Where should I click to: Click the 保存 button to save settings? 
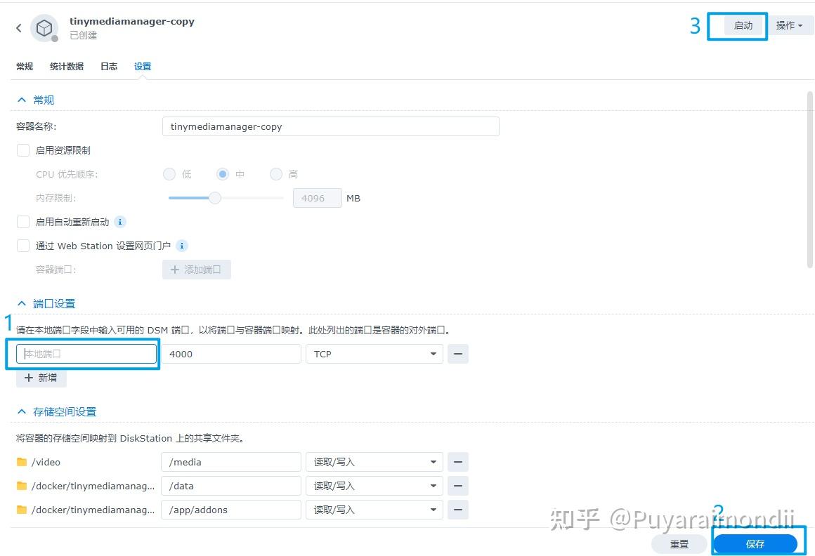click(755, 543)
